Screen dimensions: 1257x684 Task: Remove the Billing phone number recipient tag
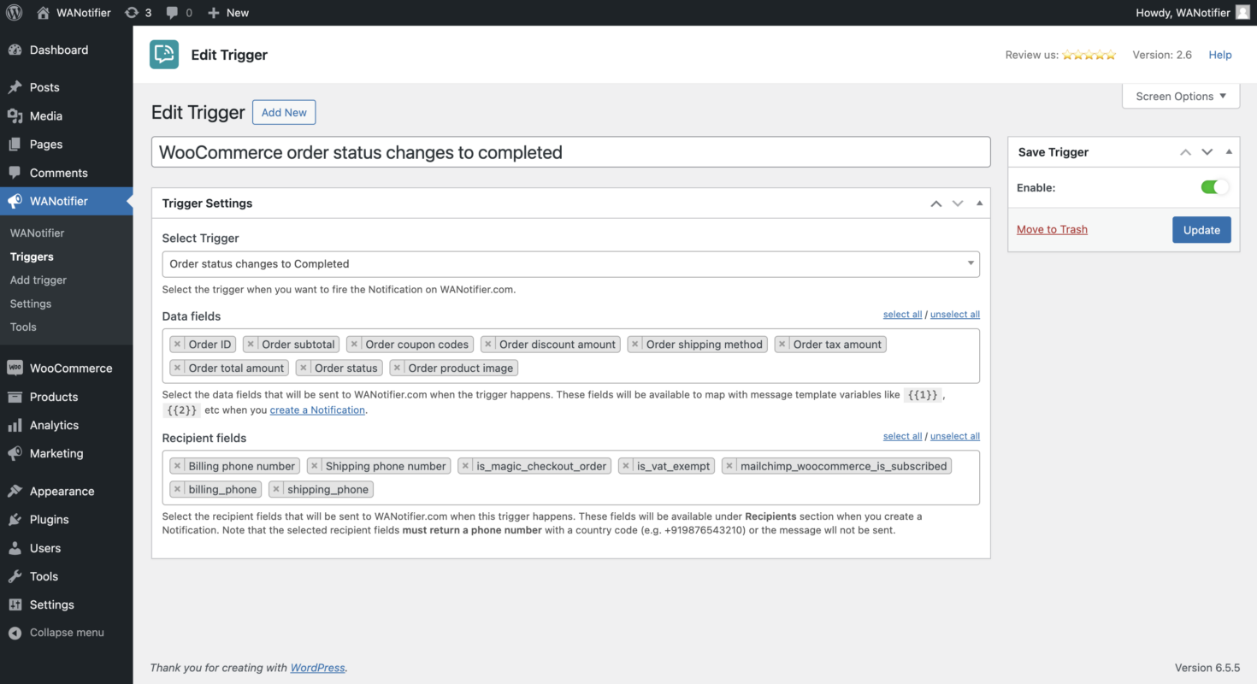[x=178, y=466]
